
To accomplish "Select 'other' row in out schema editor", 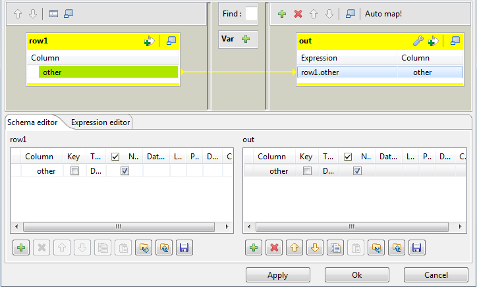I will tap(354, 171).
